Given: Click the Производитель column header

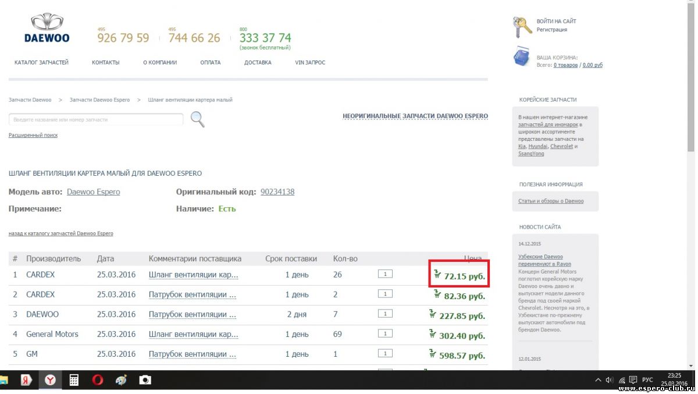Looking at the screenshot, I should (54, 258).
